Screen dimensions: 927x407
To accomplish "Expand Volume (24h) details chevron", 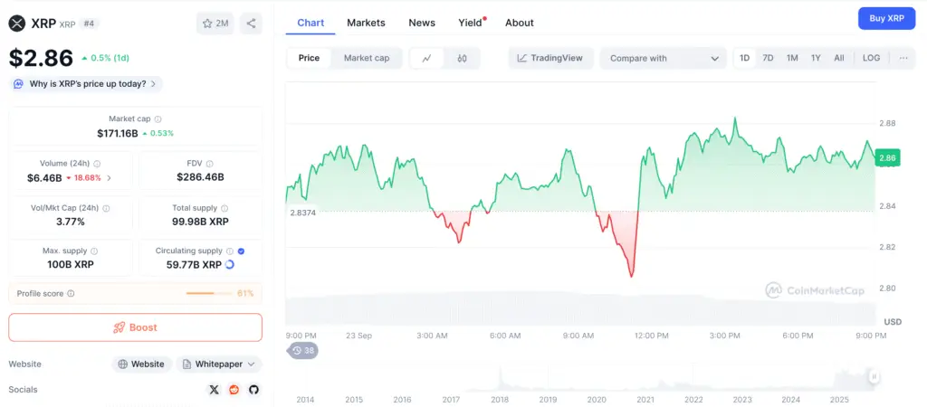I will click(x=109, y=178).
